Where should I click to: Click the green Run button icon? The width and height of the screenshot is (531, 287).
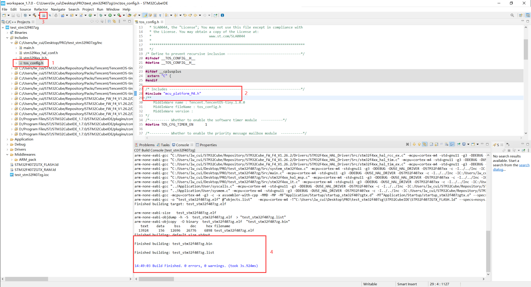pos(110,15)
